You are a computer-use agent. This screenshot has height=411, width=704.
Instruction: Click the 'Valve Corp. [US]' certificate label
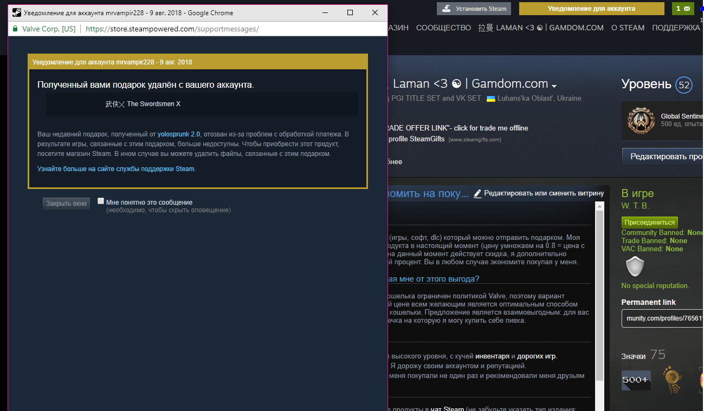tap(49, 29)
